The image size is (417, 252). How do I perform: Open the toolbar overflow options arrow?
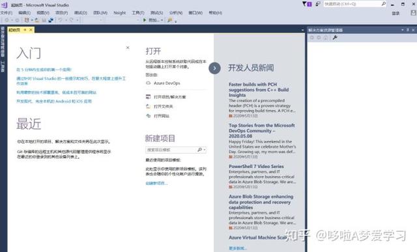(x=175, y=21)
